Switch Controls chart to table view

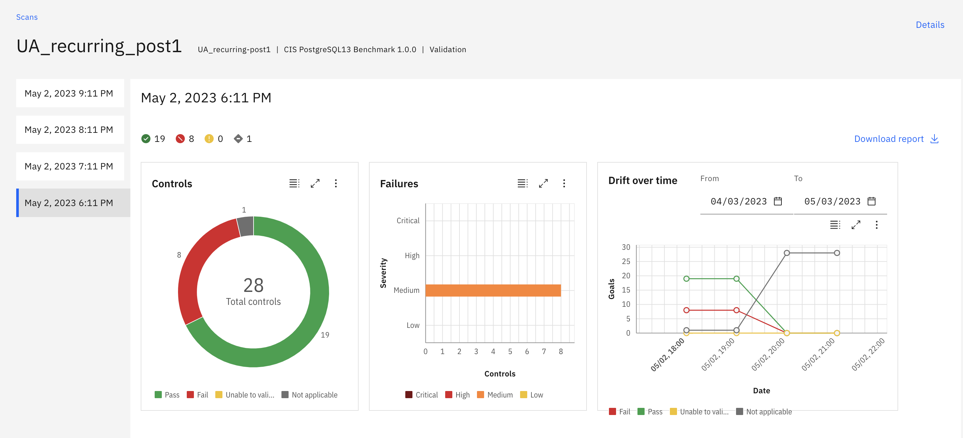pos(294,183)
